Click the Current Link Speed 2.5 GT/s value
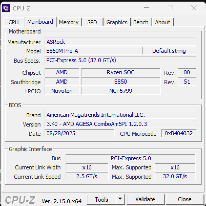The height and width of the screenshot is (206, 206). point(87,176)
